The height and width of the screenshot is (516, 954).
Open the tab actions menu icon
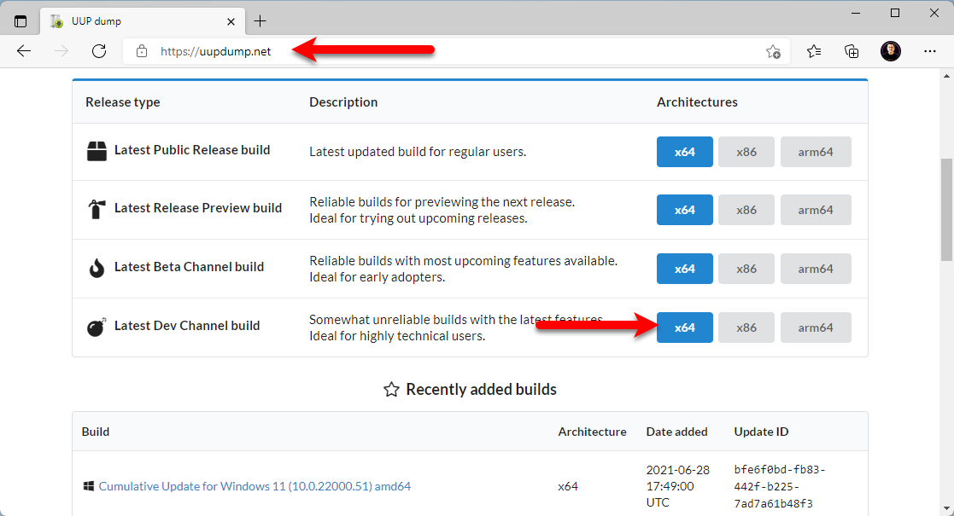tap(20, 21)
